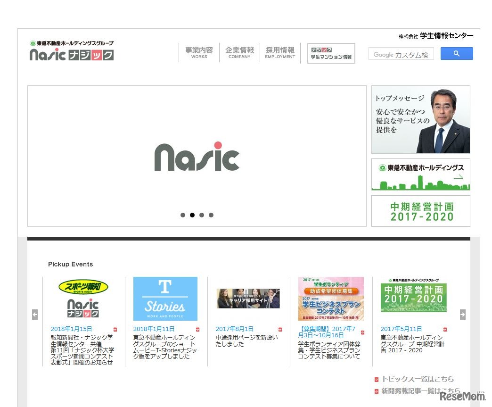The width and height of the screenshot is (492, 407).
Task: Open the 2017年8月1日 date link
Action: click(x=234, y=329)
